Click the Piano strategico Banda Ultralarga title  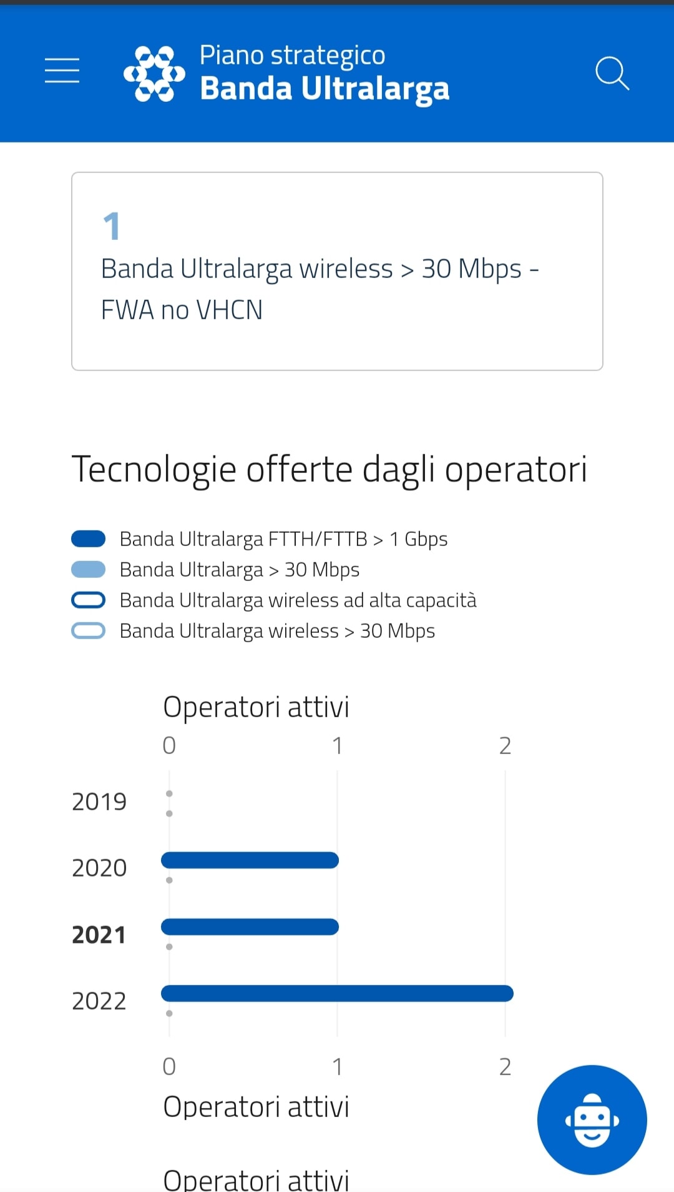coord(324,72)
